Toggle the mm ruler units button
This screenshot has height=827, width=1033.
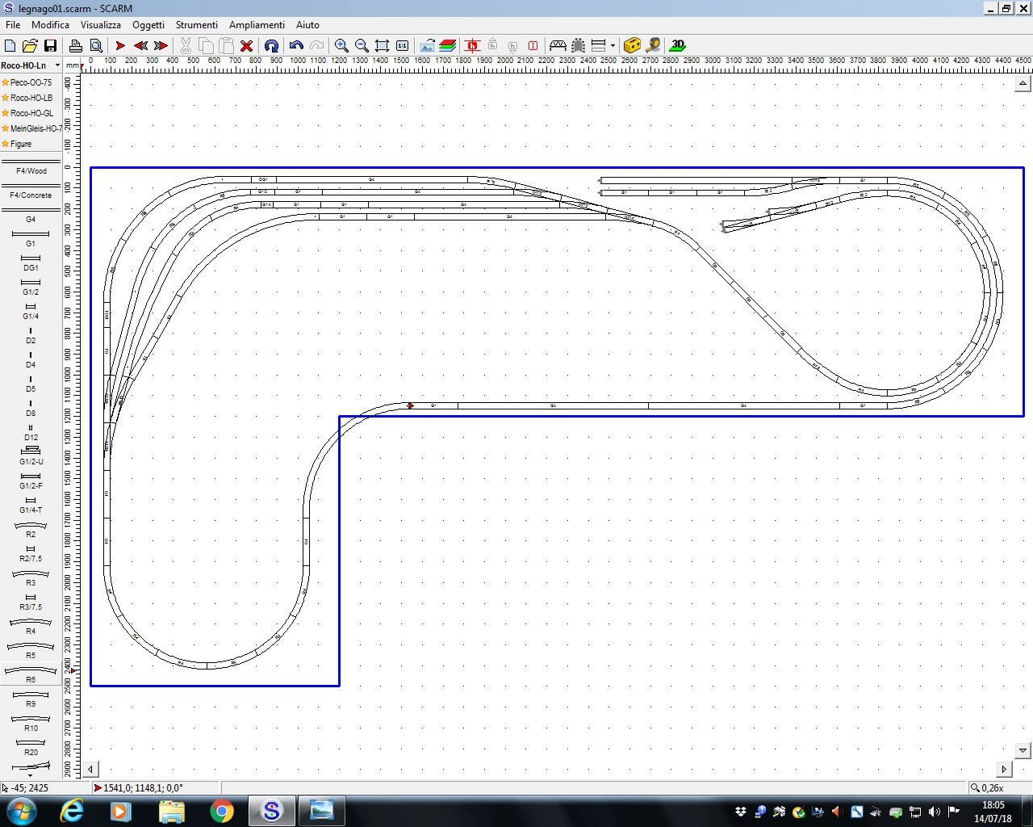73,65
